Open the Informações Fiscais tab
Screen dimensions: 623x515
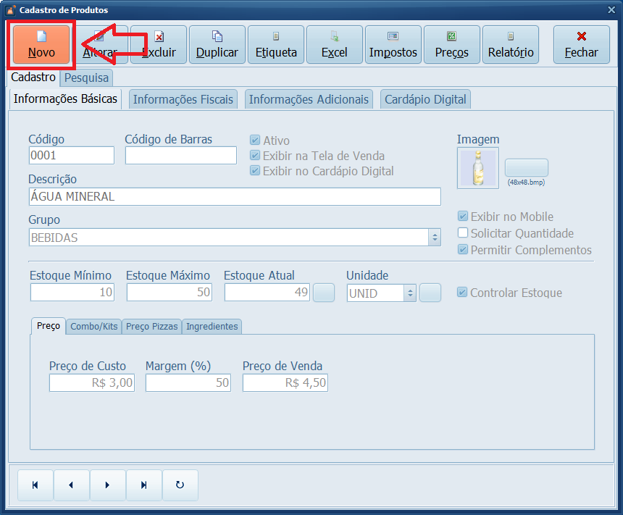(x=183, y=99)
